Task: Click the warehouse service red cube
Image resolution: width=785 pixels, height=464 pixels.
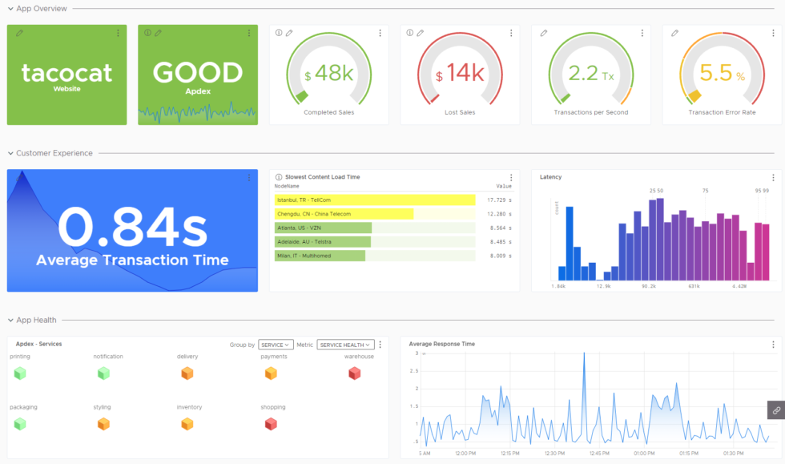Action: tap(354, 373)
